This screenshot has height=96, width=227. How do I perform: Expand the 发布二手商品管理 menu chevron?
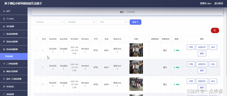[x=24, y=79]
